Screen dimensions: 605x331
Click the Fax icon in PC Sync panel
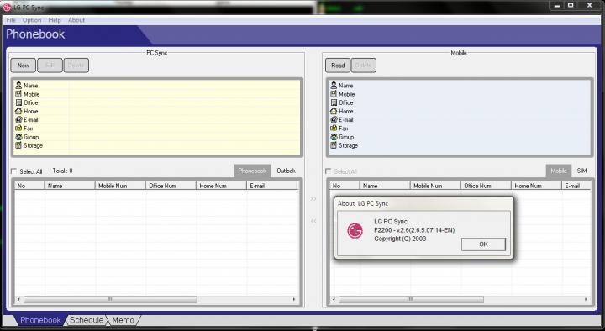pos(18,128)
